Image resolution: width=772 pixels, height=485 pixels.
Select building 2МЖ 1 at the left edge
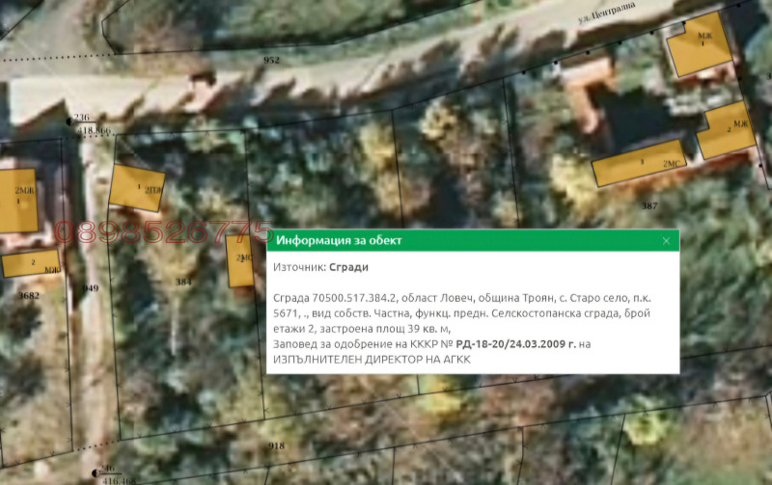tap(18, 201)
